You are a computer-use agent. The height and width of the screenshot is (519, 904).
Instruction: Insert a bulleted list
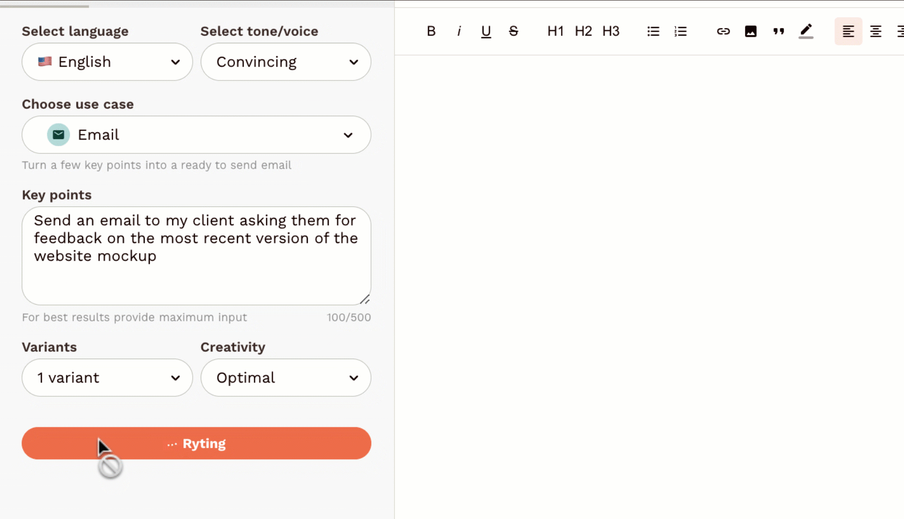[653, 31]
